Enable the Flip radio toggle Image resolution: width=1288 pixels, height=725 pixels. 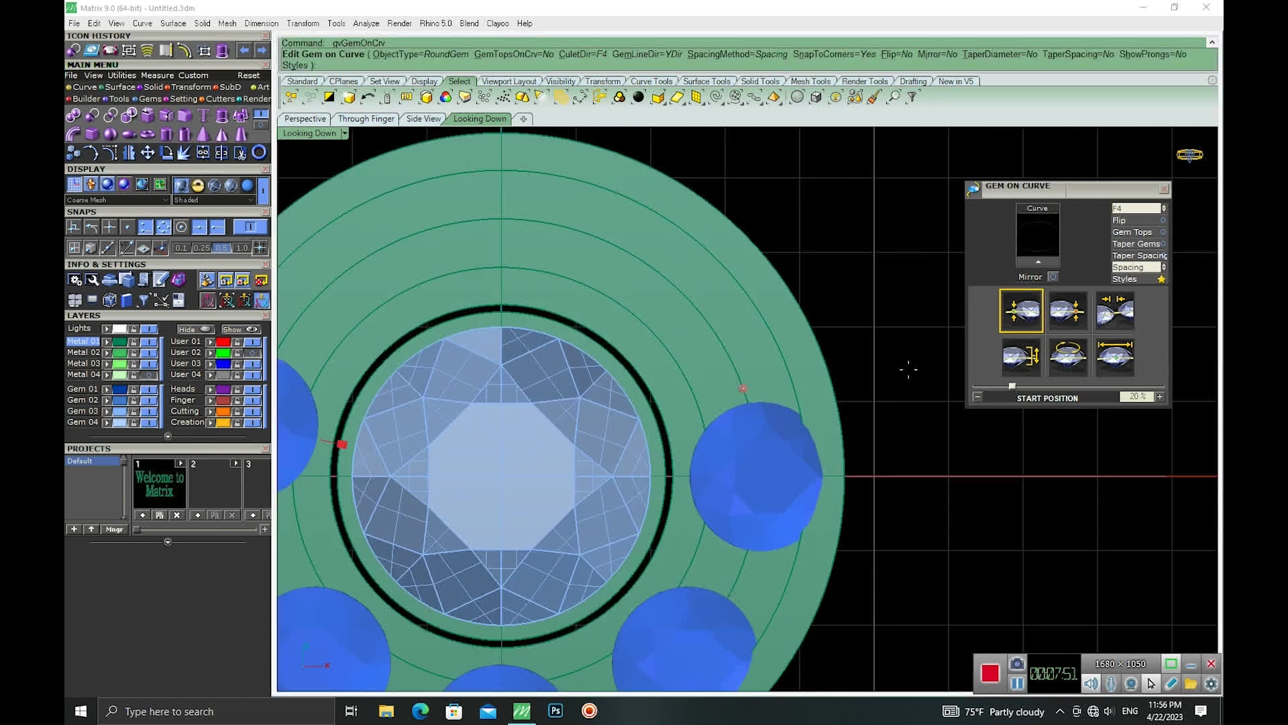tap(1163, 220)
